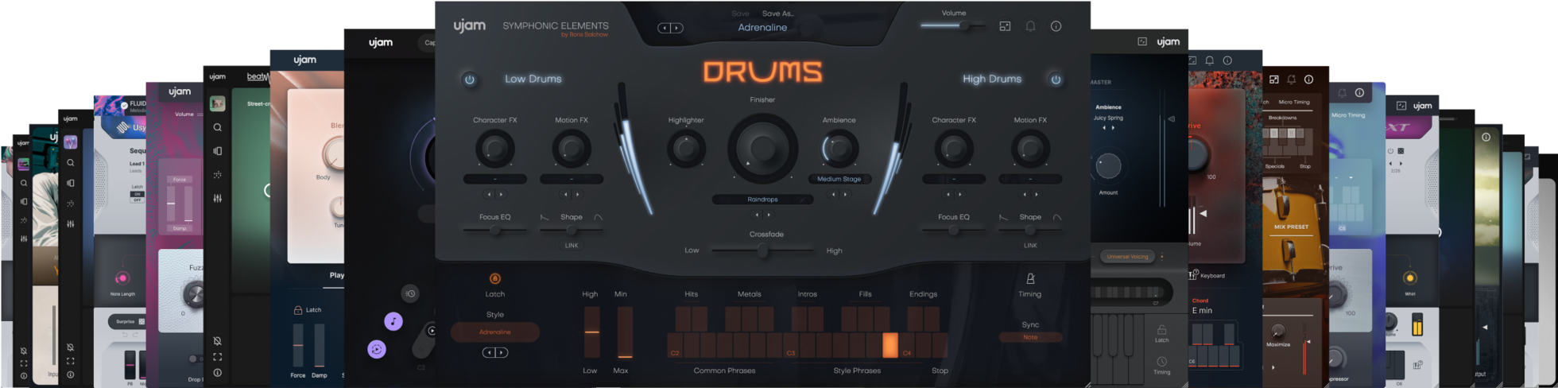Click the highlighted orange phrase key
The image size is (1558, 388).
click(x=890, y=345)
